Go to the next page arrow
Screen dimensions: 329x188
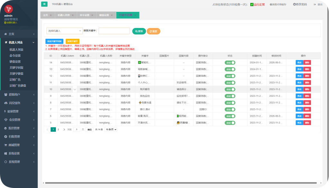(64, 130)
